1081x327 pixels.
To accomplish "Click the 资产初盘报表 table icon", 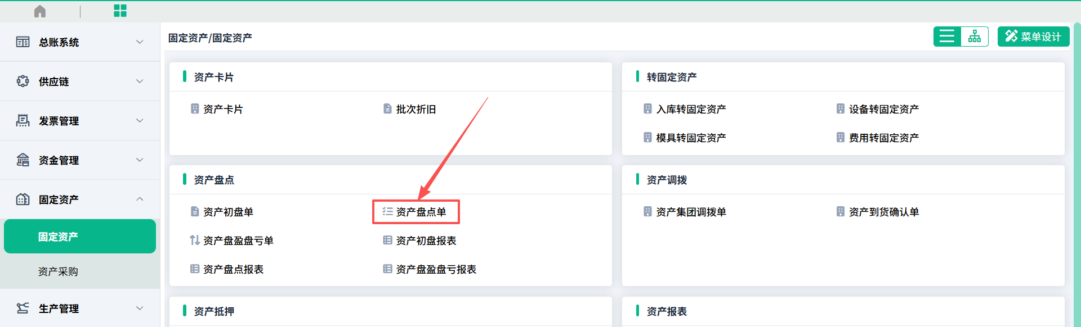I will tap(387, 240).
